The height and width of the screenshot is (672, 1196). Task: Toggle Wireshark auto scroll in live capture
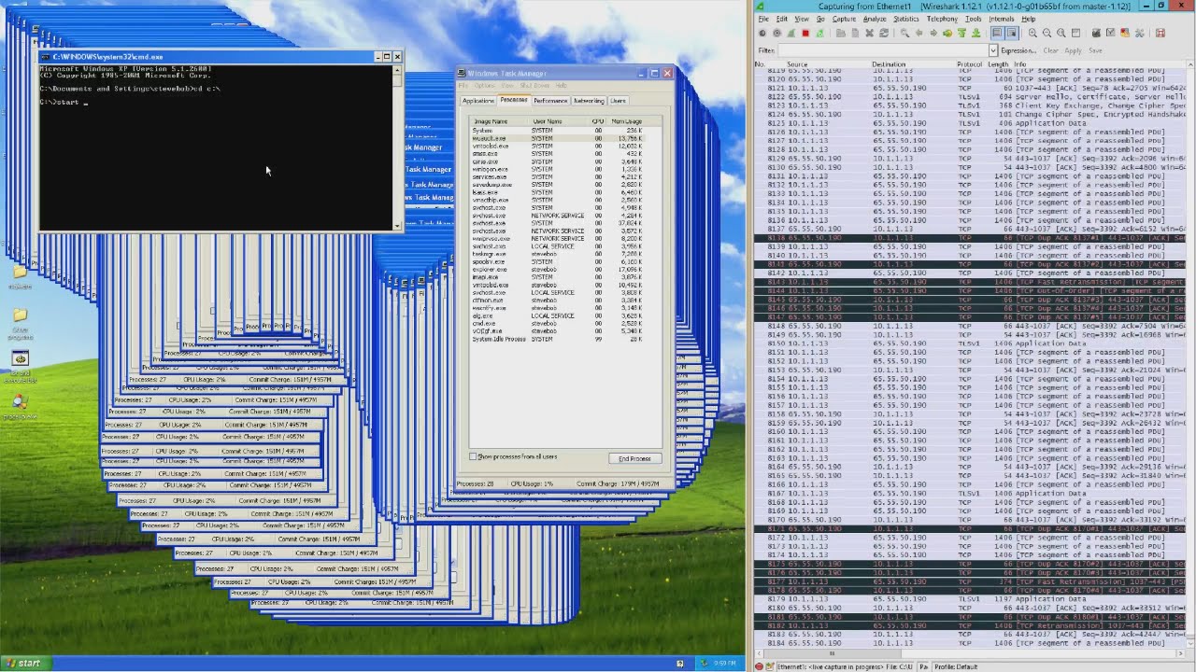1011,33
